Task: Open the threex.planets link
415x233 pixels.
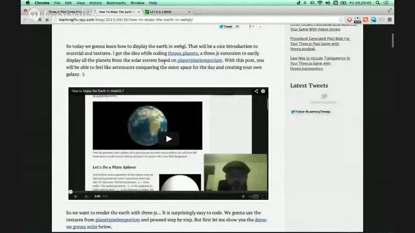Action: tap(183, 53)
